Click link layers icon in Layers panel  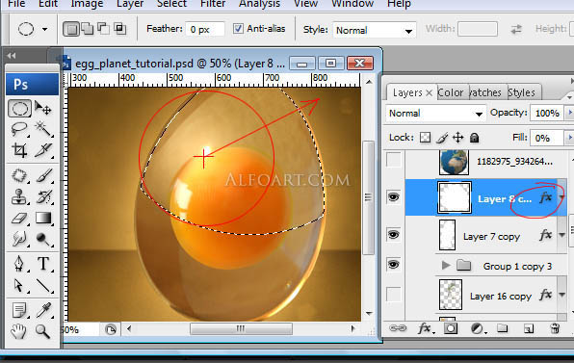tap(398, 328)
